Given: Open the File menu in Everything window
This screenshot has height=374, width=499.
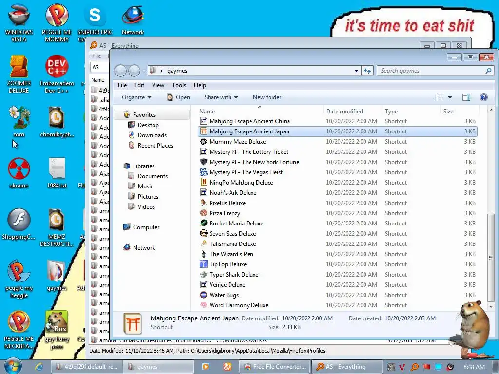Looking at the screenshot, I should coord(96,56).
